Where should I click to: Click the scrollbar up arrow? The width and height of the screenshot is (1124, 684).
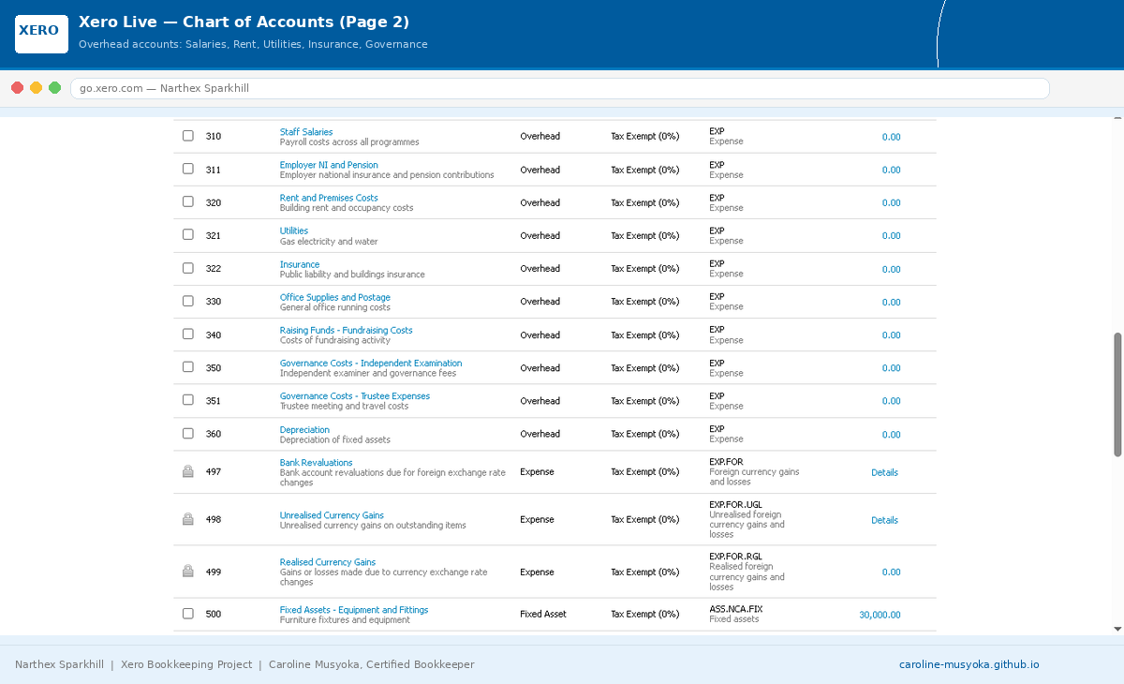pos(1117,119)
